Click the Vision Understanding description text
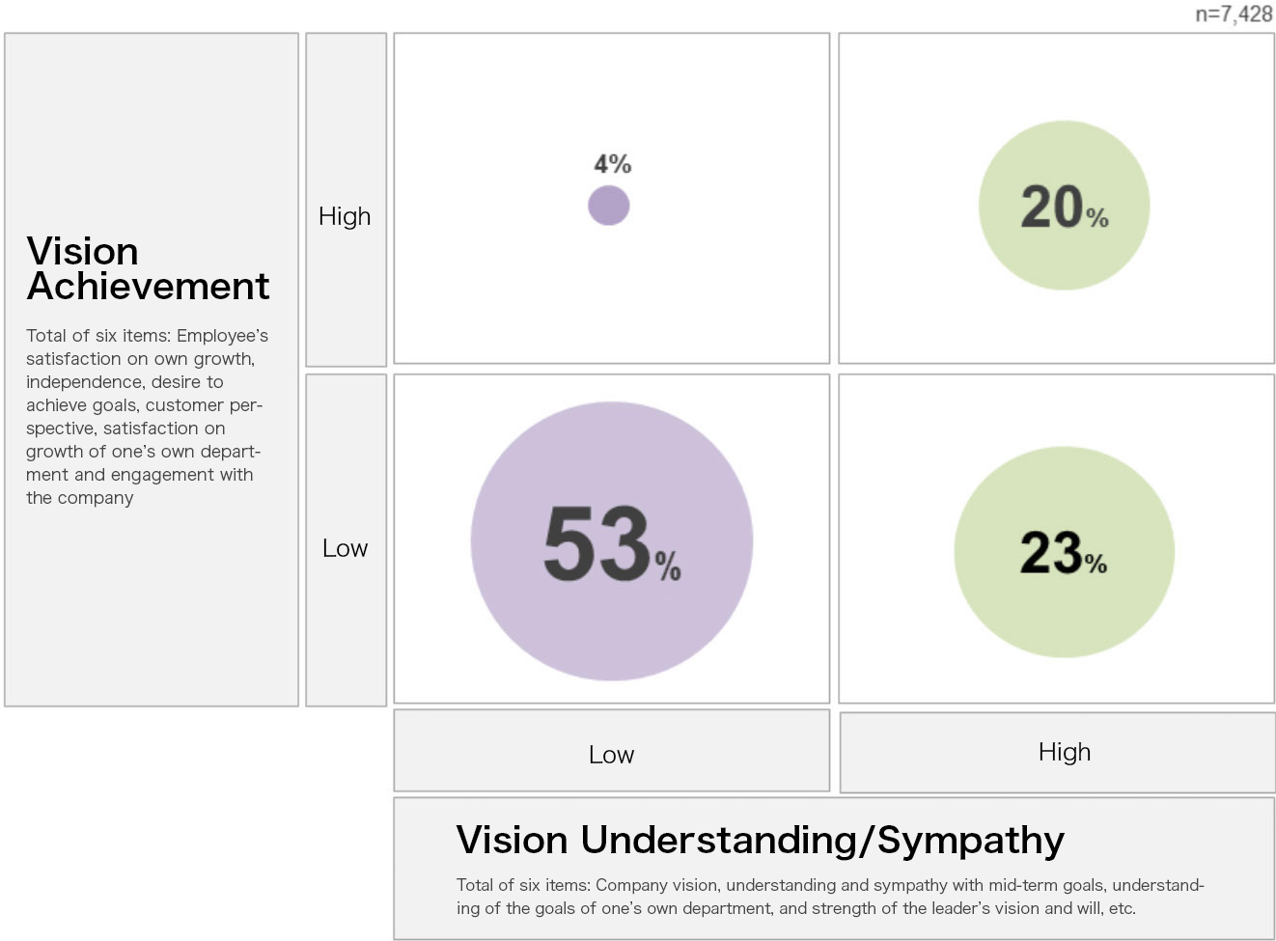1276x941 pixels. click(x=830, y=897)
